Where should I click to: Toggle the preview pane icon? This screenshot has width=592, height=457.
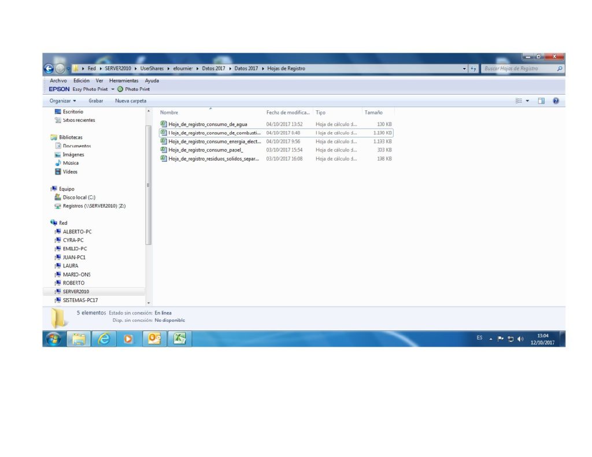[541, 101]
